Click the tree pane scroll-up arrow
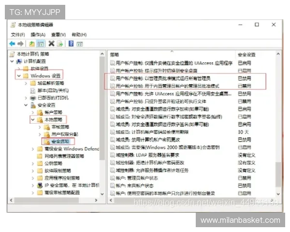 tap(102, 54)
